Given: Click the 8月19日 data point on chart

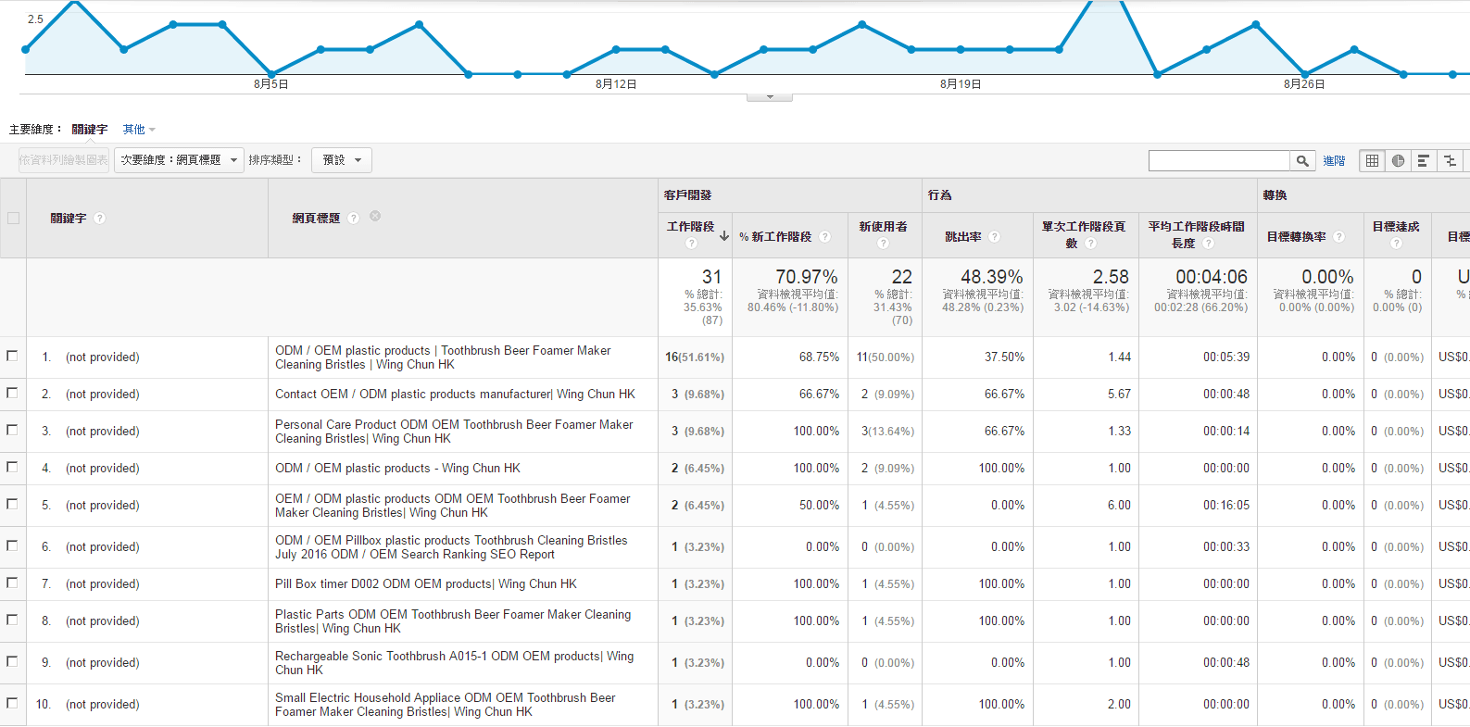Looking at the screenshot, I should pos(961,49).
